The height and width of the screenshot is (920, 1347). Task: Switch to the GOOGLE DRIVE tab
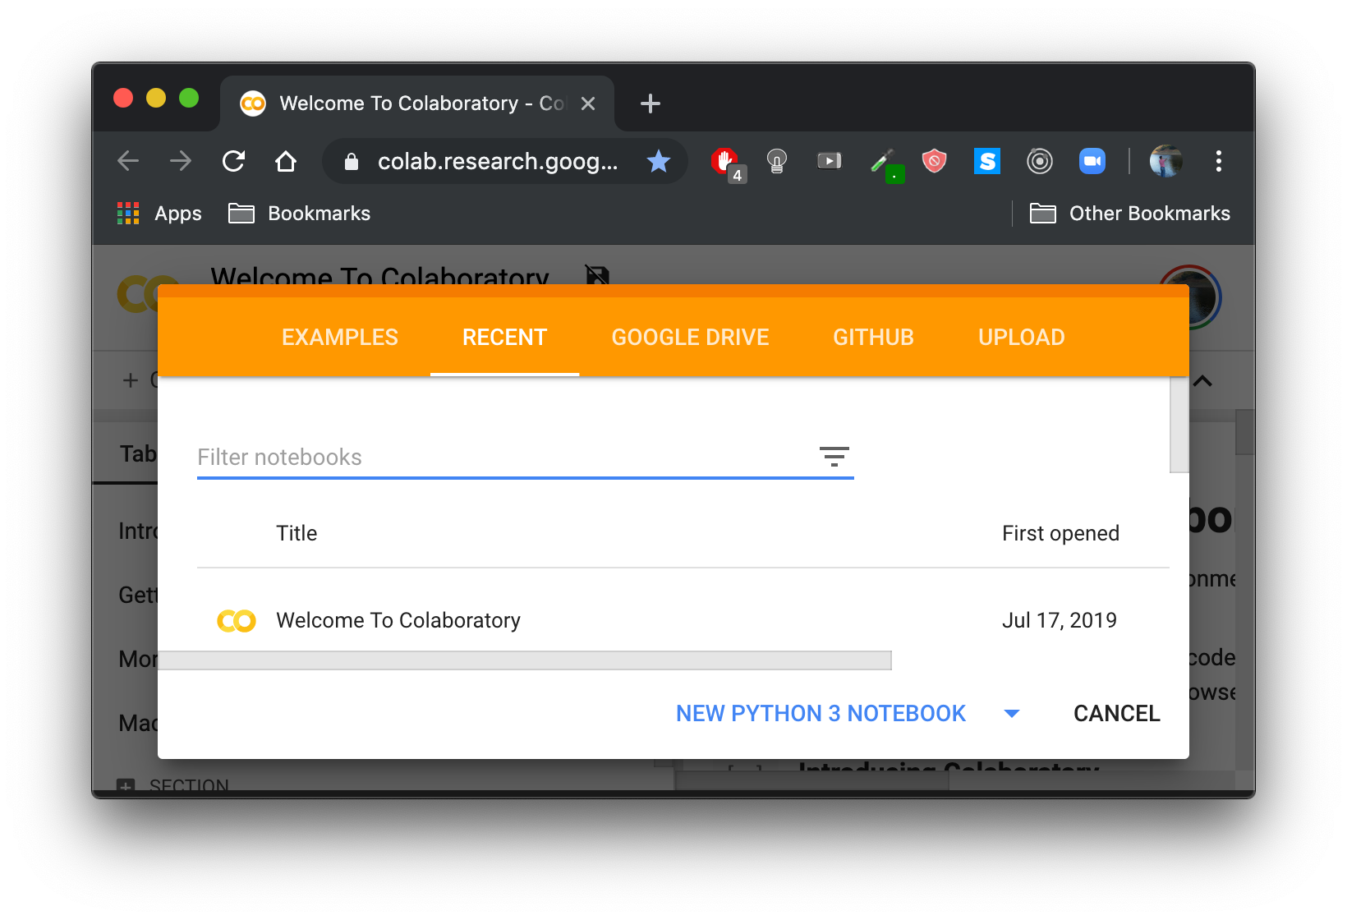pos(690,337)
